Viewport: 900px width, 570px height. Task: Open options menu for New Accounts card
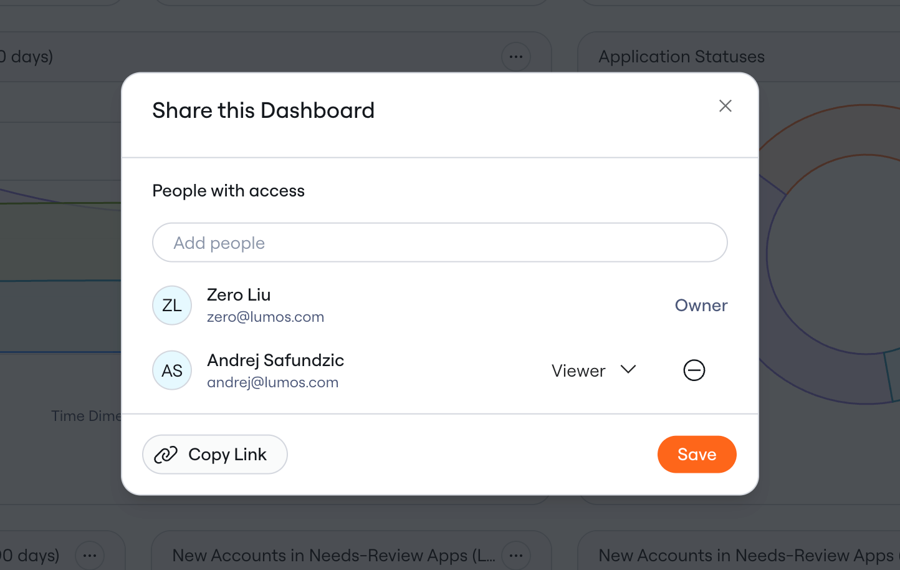[516, 555]
